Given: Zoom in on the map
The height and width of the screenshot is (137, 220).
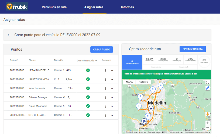Looking at the screenshot, I should [x=207, y=123].
